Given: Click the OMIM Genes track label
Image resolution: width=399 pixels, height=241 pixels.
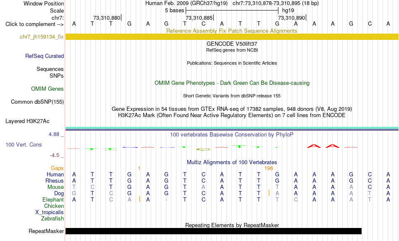Looking at the screenshot, I should [47, 89].
